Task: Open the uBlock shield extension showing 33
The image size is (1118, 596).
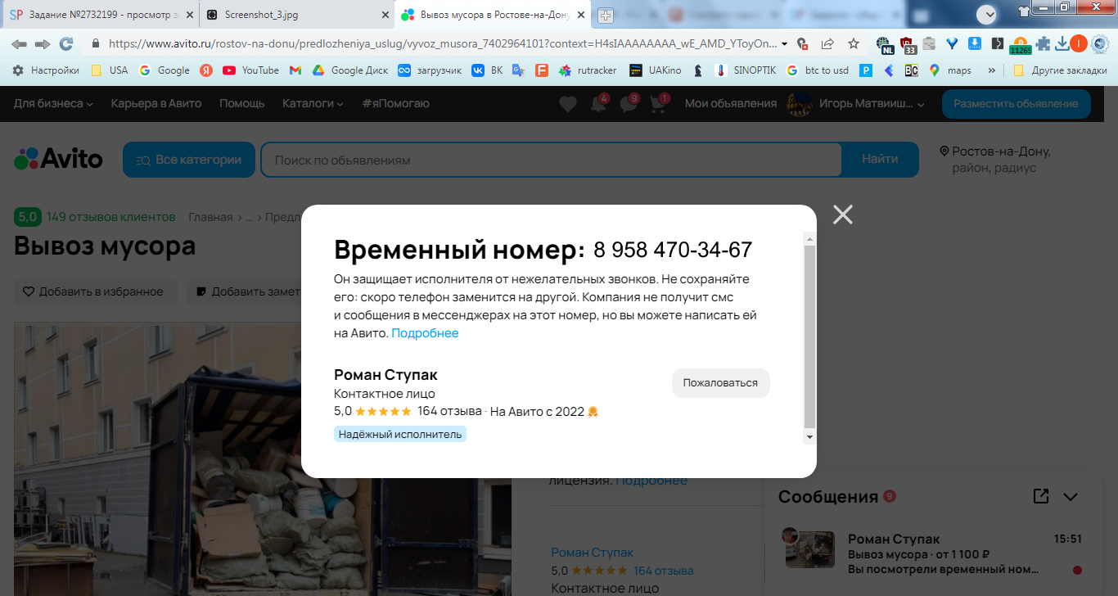Action: pyautogui.click(x=907, y=44)
